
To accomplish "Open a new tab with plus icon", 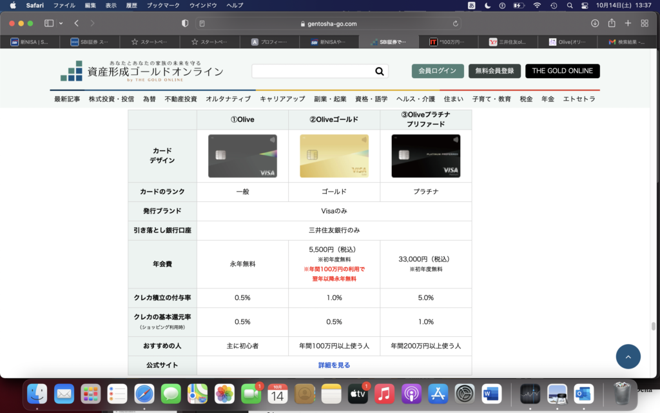I will click(628, 23).
